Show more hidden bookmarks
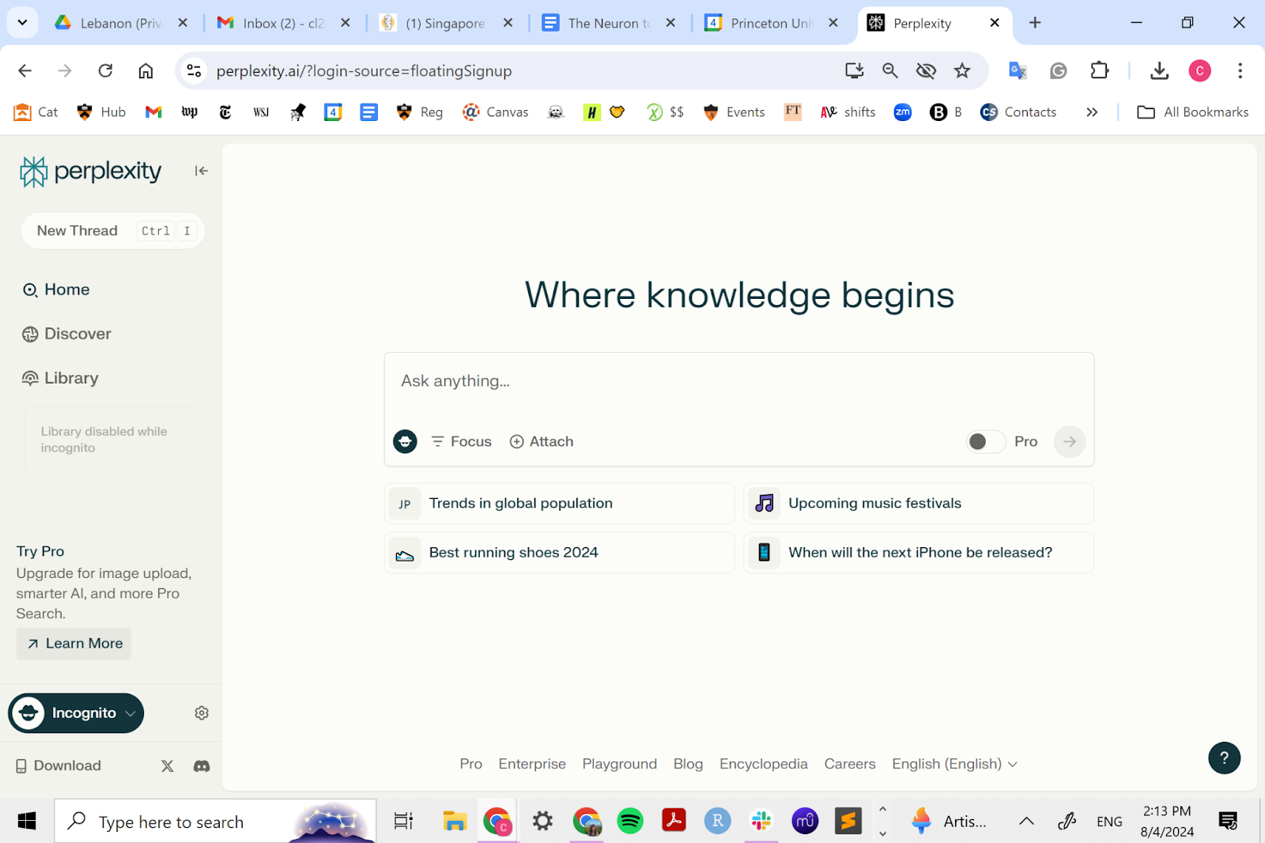 [x=1092, y=112]
